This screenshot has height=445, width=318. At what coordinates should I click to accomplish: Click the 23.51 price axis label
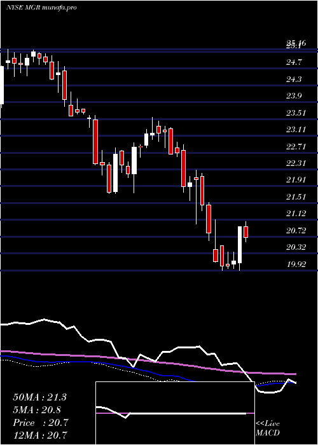(296, 113)
